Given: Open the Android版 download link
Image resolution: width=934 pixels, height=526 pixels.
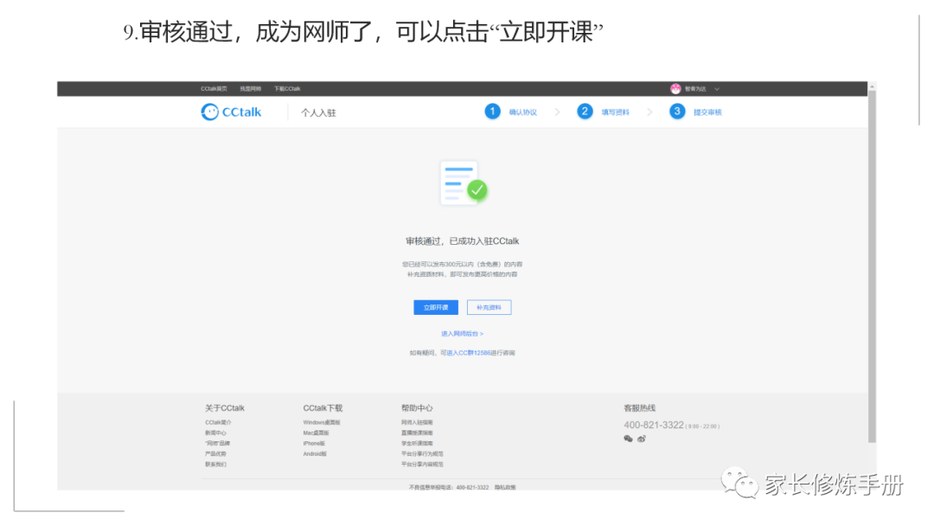Looking at the screenshot, I should (315, 454).
